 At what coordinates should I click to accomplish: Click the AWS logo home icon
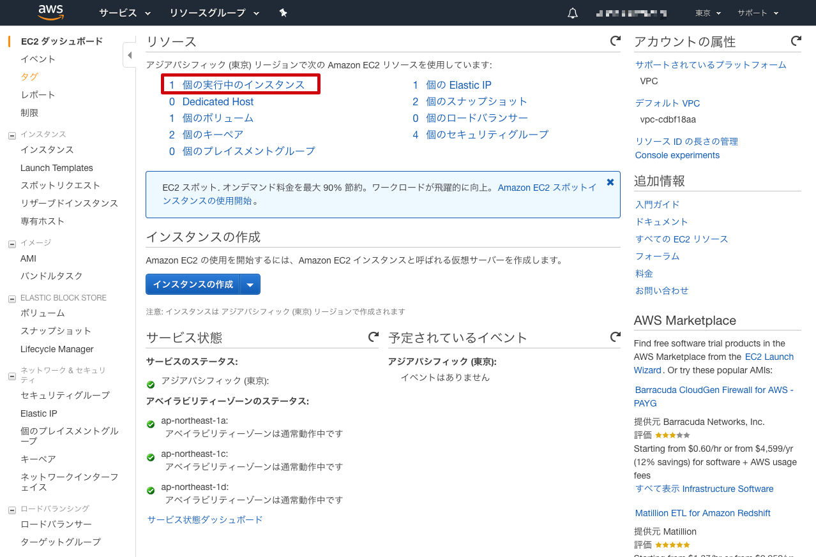[x=50, y=12]
